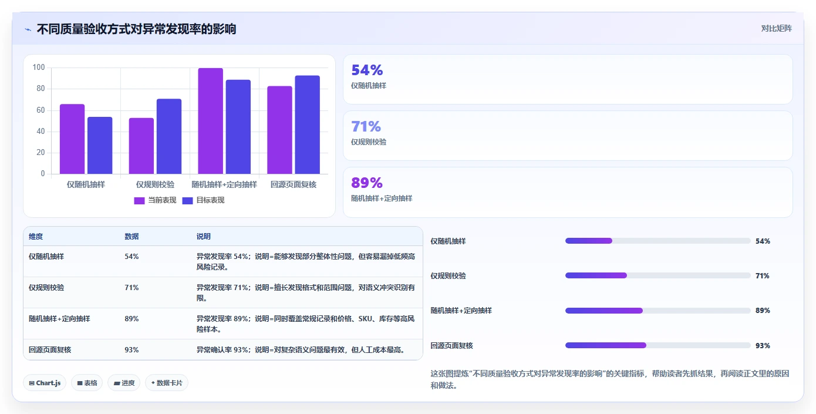Click the 回源页面复核 x-axis label in chart
Screen dimensions: 816x414
point(294,184)
